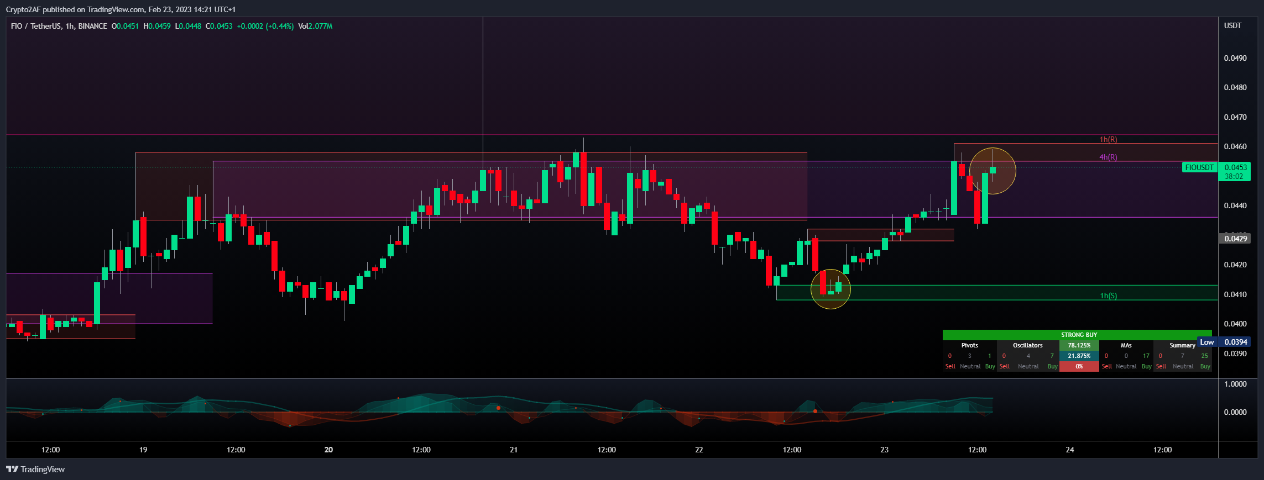Click the TradingView logo at bottom left

(35, 469)
